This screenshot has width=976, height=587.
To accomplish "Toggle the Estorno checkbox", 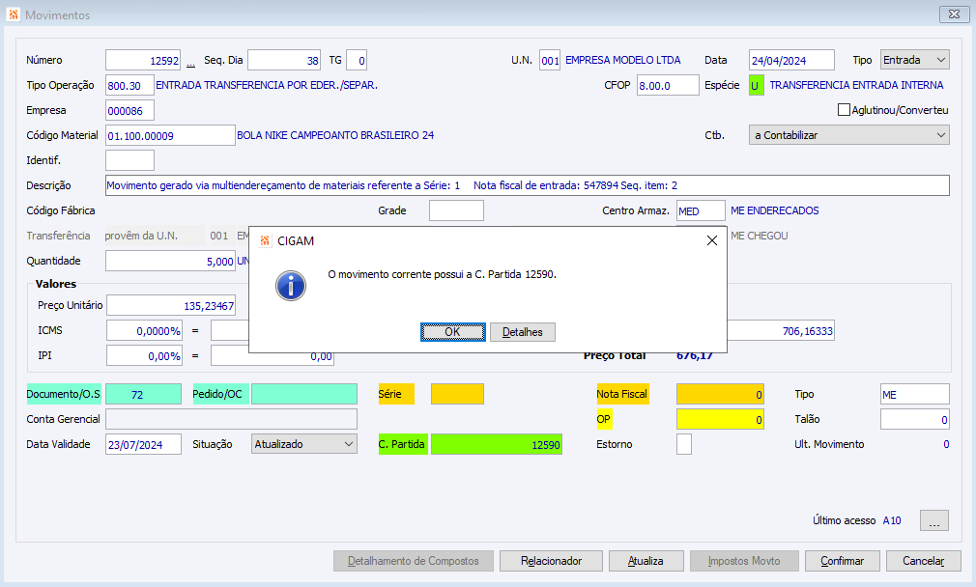I will (684, 444).
